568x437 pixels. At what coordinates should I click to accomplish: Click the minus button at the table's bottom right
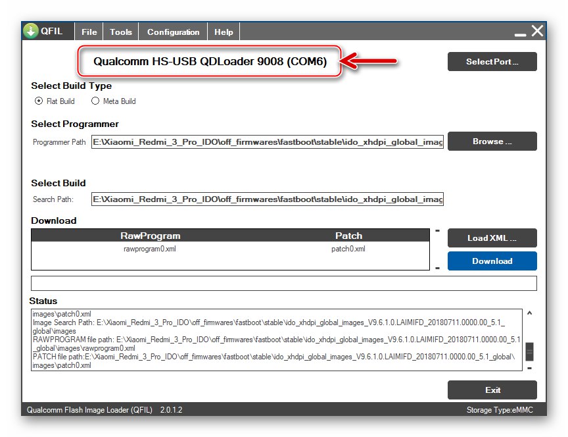pyautogui.click(x=438, y=268)
